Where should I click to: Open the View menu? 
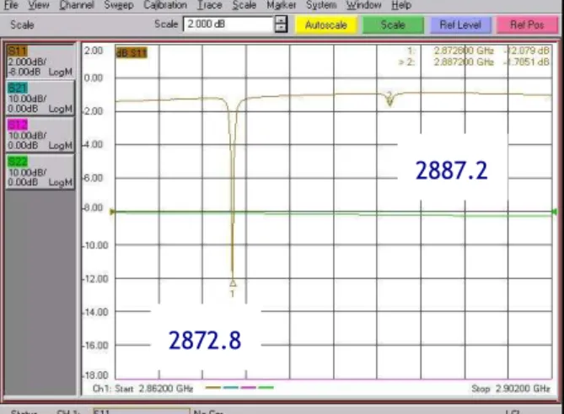(39, 5)
